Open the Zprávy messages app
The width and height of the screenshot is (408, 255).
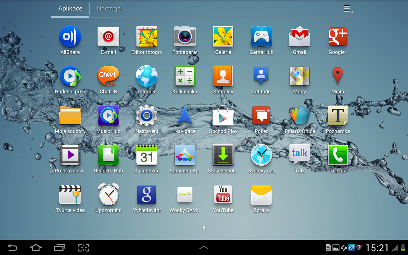point(261,194)
